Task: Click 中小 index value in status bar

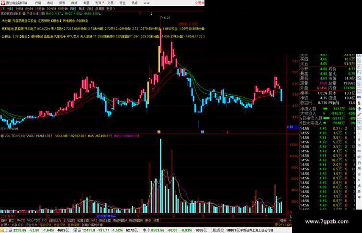Action: pos(158,230)
